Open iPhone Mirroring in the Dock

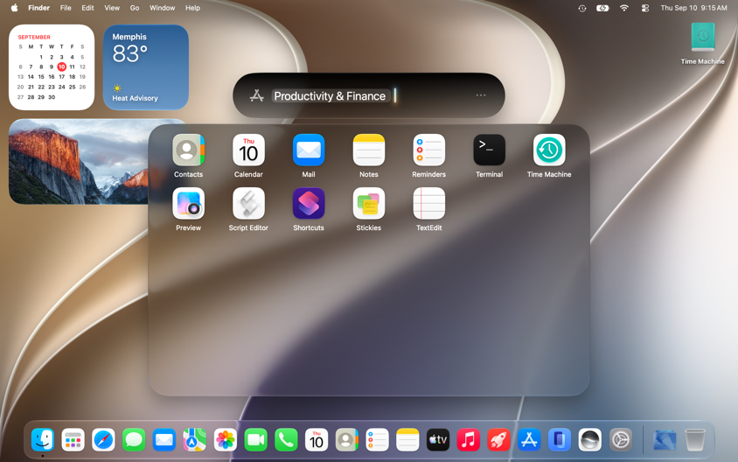tap(559, 440)
